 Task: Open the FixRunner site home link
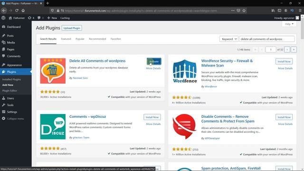point(17,18)
